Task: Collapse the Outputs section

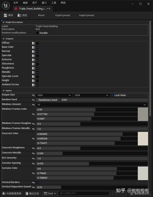Action: click(3, 39)
